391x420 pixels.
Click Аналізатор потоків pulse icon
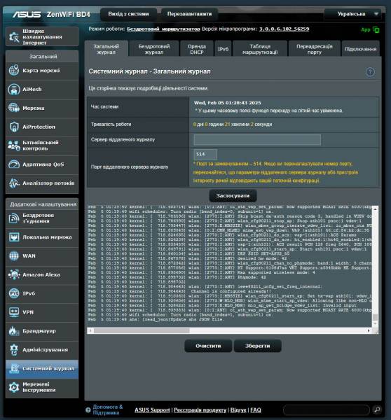(14, 183)
